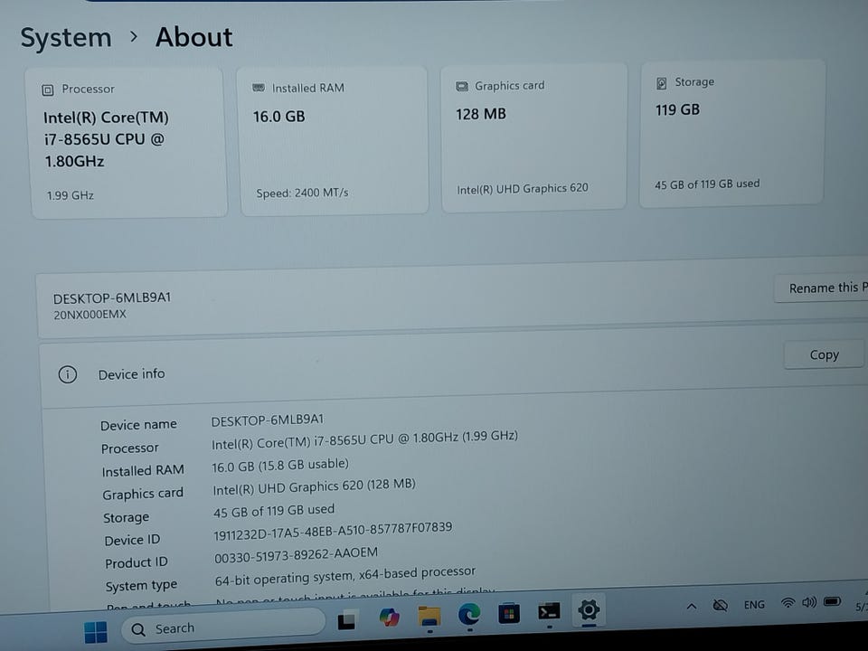Go back to System in the breadcrumb
The image size is (868, 651).
coord(66,38)
